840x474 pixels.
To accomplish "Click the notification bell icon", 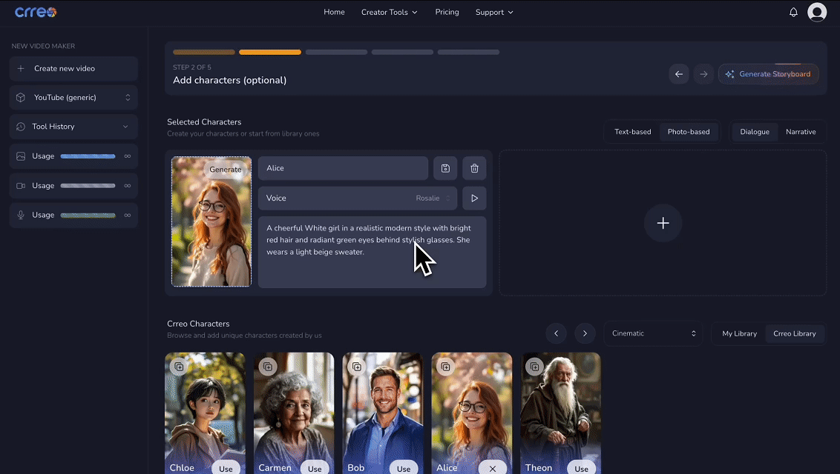I will pos(793,13).
